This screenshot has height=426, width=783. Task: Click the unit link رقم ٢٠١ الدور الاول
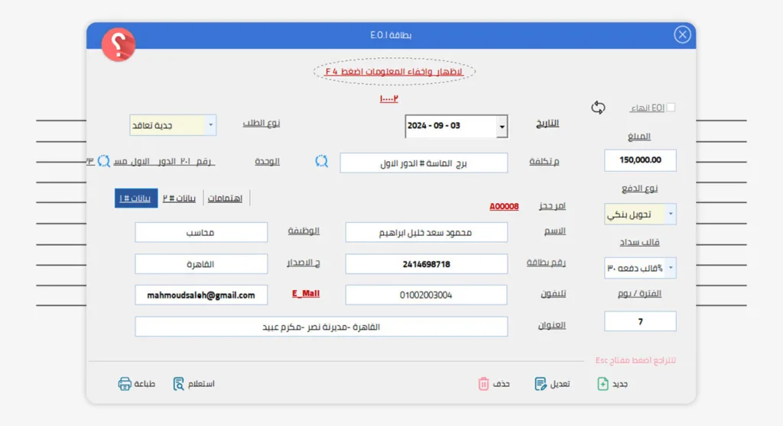pos(164,161)
